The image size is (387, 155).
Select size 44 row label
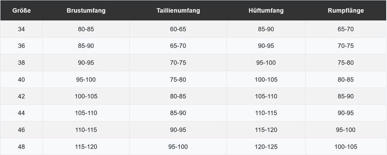21,113
